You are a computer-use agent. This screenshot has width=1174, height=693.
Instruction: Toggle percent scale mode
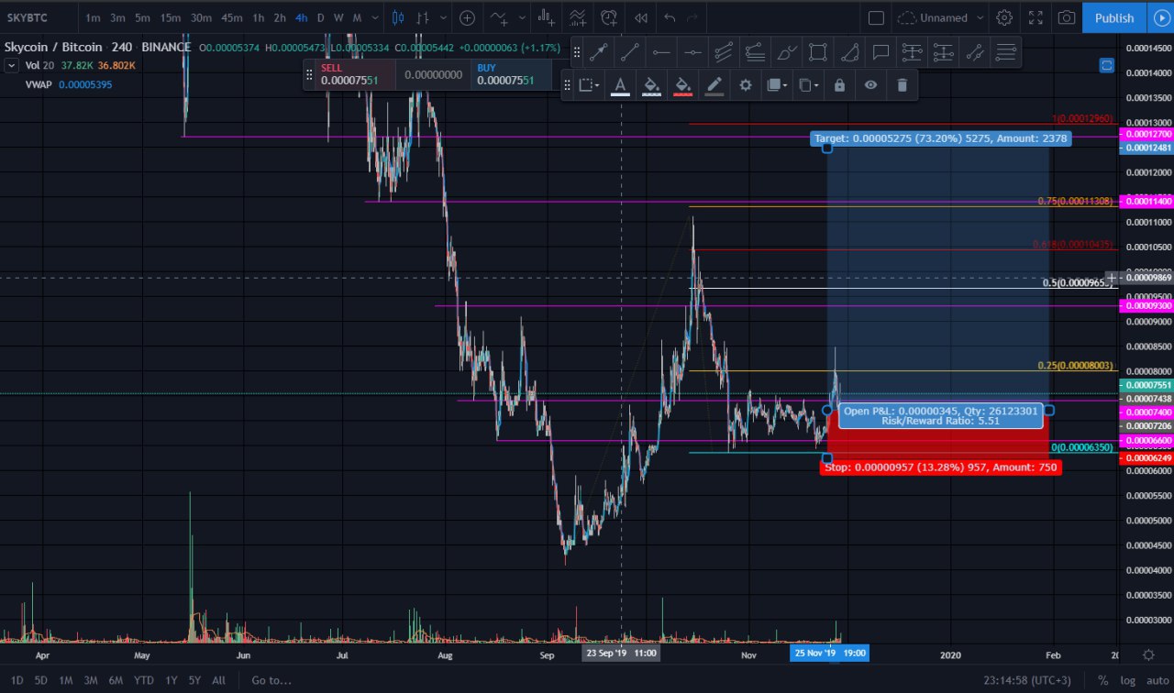1102,680
